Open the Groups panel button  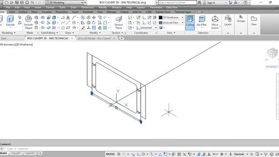pyautogui.click(x=241, y=19)
